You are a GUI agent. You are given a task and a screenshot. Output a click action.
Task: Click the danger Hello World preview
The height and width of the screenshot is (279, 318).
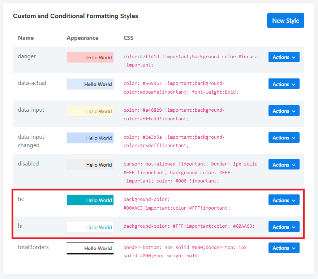(90, 57)
